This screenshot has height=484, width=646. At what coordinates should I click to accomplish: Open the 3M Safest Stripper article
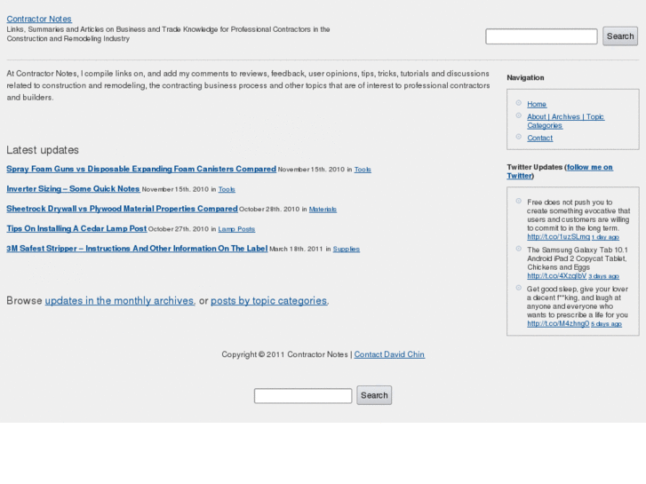pyautogui.click(x=137, y=249)
